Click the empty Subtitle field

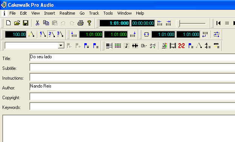(x=132, y=67)
